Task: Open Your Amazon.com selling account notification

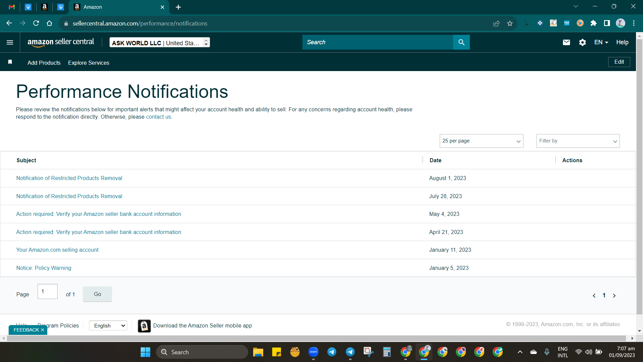Action: (x=57, y=250)
